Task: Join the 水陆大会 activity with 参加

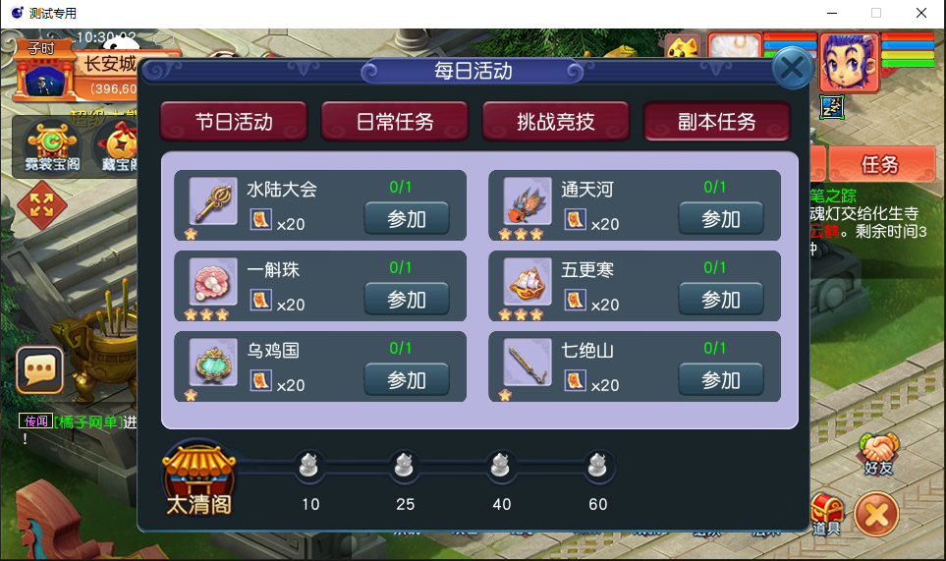Action: click(x=407, y=218)
